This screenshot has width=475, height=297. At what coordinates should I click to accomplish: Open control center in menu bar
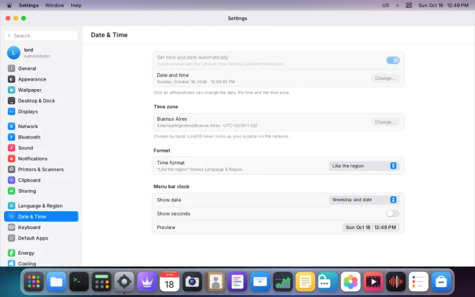click(x=409, y=5)
